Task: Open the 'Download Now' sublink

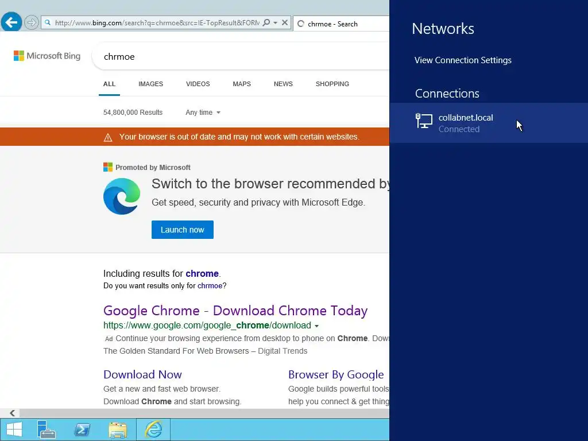Action: pyautogui.click(x=142, y=374)
